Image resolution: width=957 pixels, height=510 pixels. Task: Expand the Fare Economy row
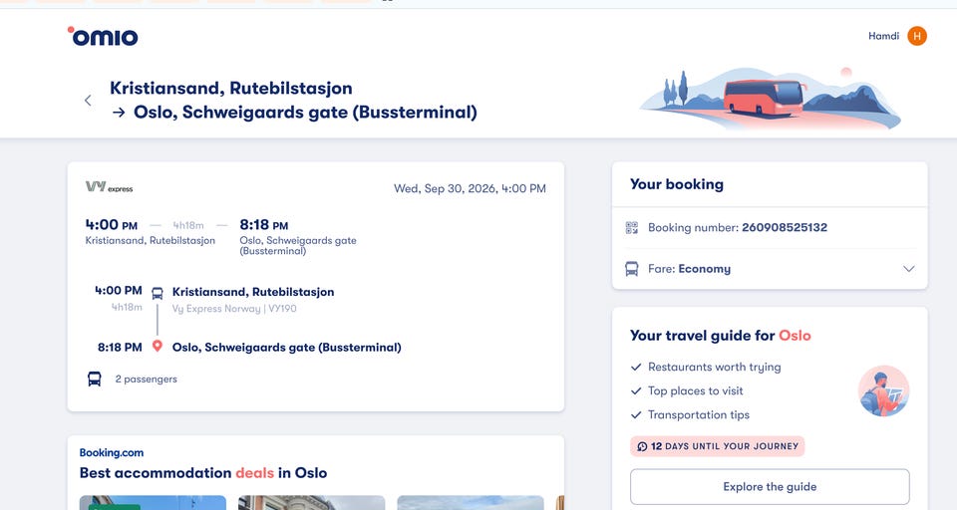tap(770, 269)
